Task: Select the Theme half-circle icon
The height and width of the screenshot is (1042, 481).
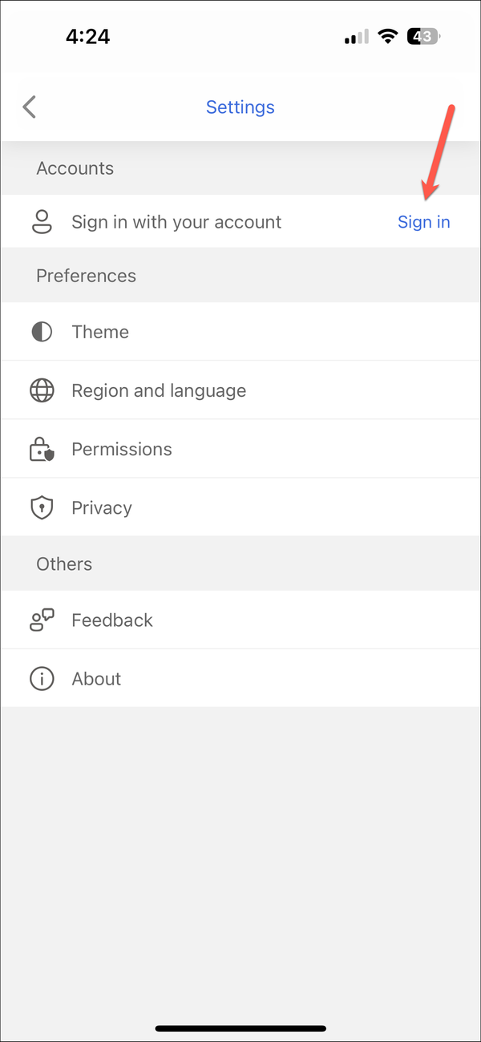Action: (42, 331)
